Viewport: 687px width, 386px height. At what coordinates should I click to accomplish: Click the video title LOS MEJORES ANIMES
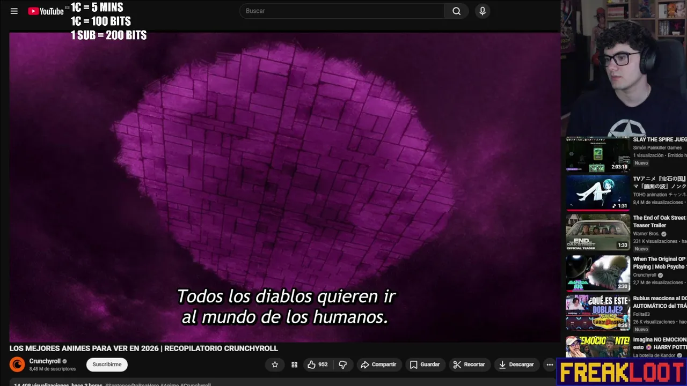pyautogui.click(x=143, y=348)
